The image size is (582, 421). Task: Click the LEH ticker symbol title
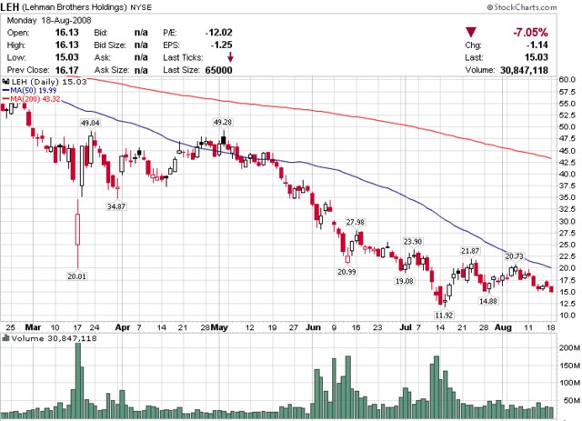(10, 6)
